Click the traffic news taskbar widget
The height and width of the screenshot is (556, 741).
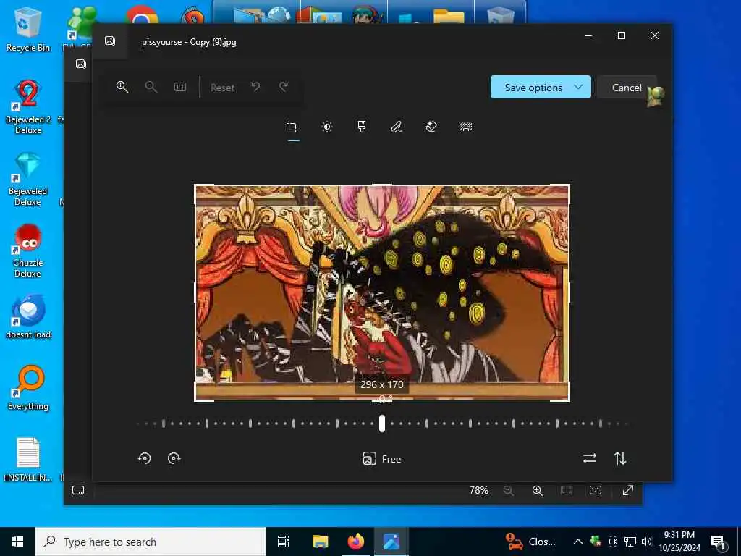pyautogui.click(x=530, y=542)
